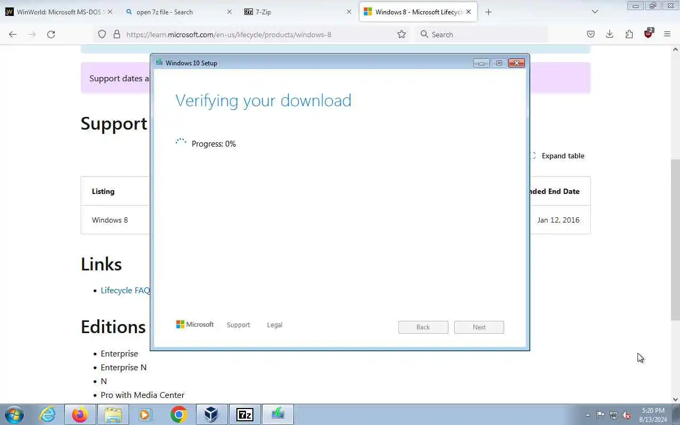Image resolution: width=680 pixels, height=425 pixels.
Task: Open Windows Media Player from taskbar
Action: [146, 414]
